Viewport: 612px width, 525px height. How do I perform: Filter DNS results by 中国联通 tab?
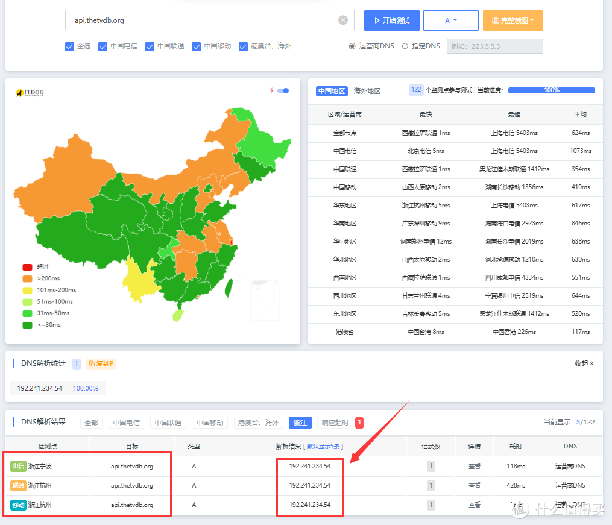[x=168, y=423]
